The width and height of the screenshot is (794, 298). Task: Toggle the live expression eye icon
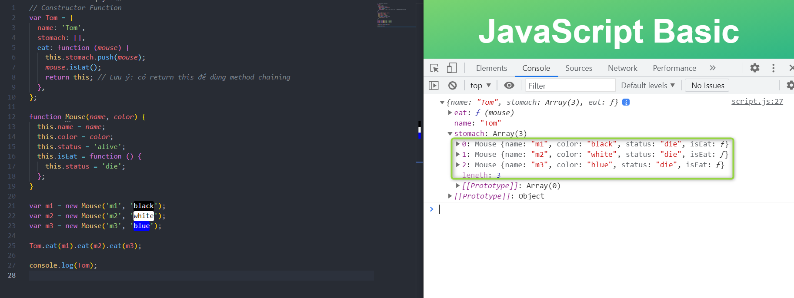(509, 86)
